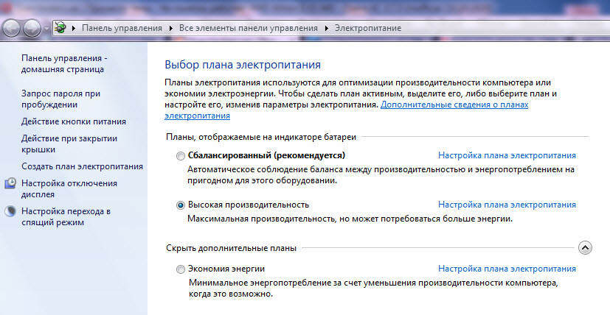Open Панель управления breadcrumb
610x315 pixels.
(122, 28)
